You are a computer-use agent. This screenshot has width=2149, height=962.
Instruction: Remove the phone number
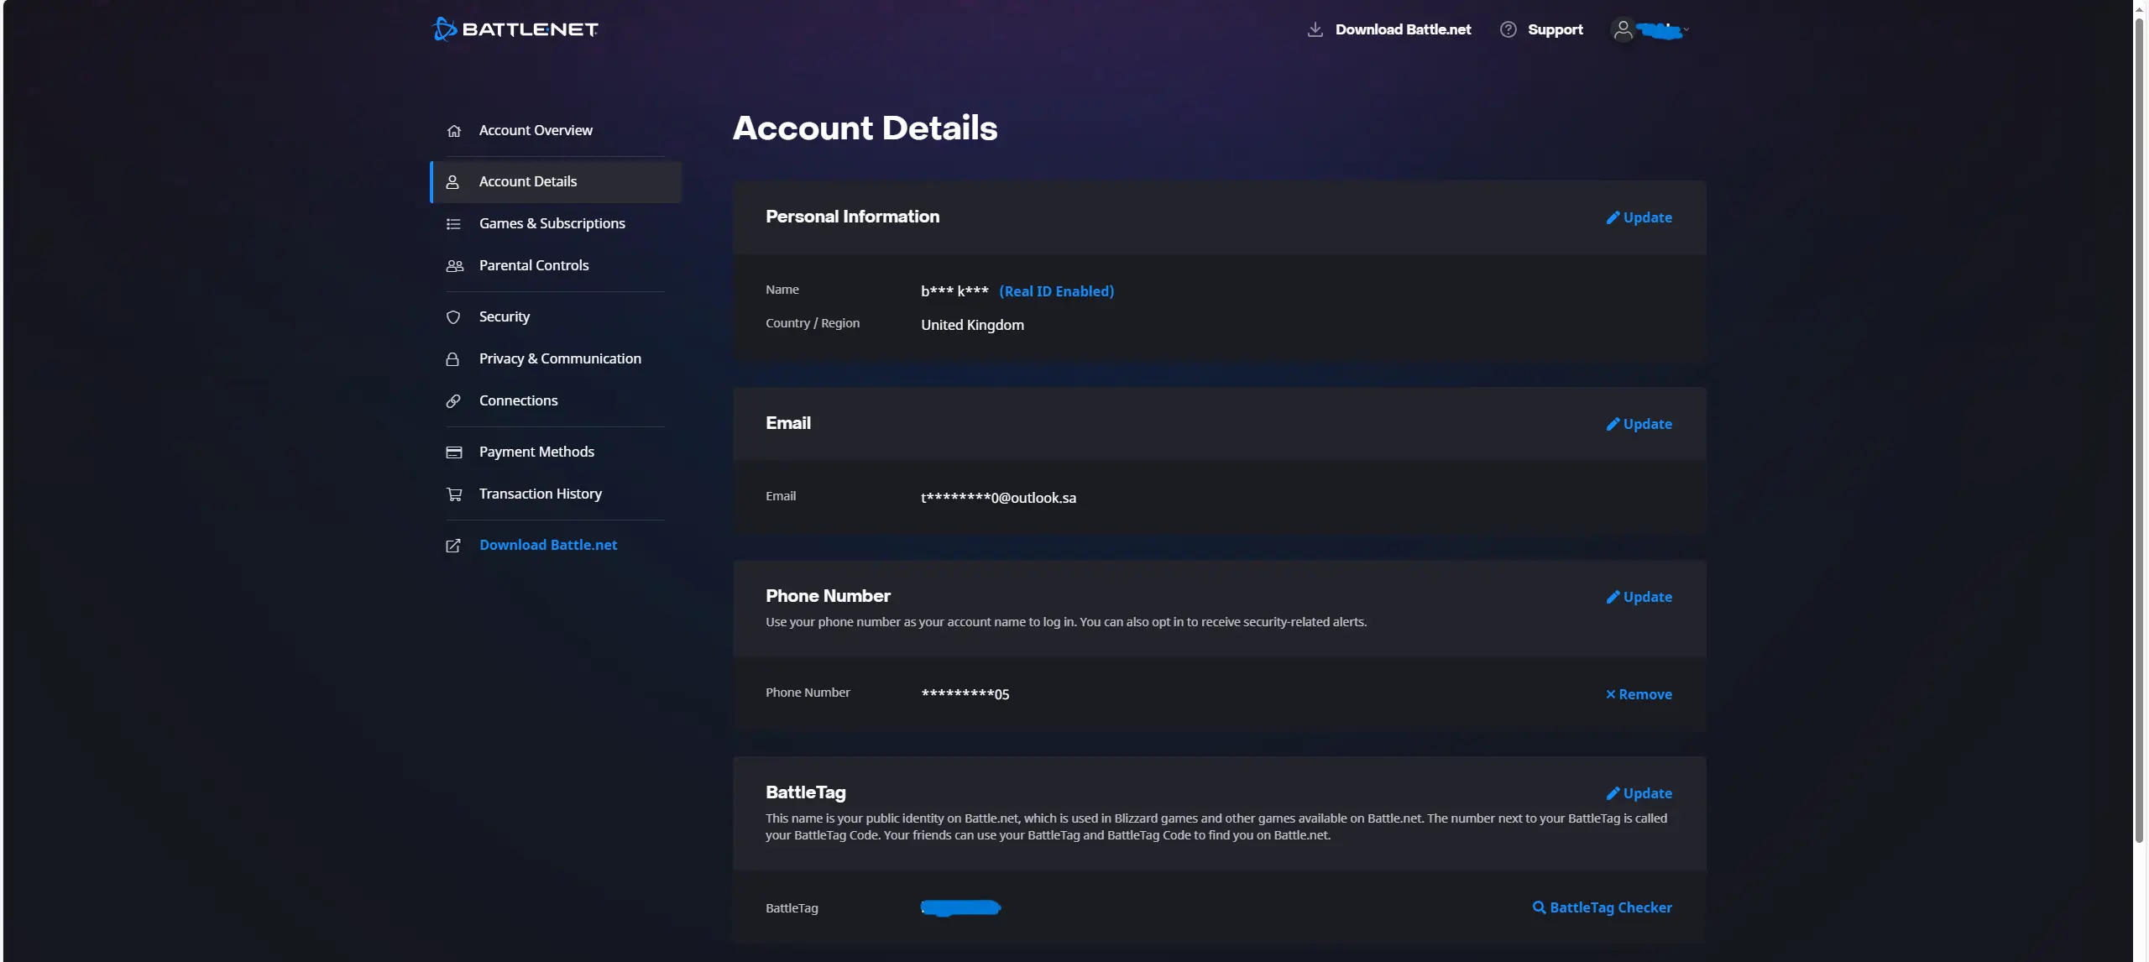click(x=1639, y=694)
